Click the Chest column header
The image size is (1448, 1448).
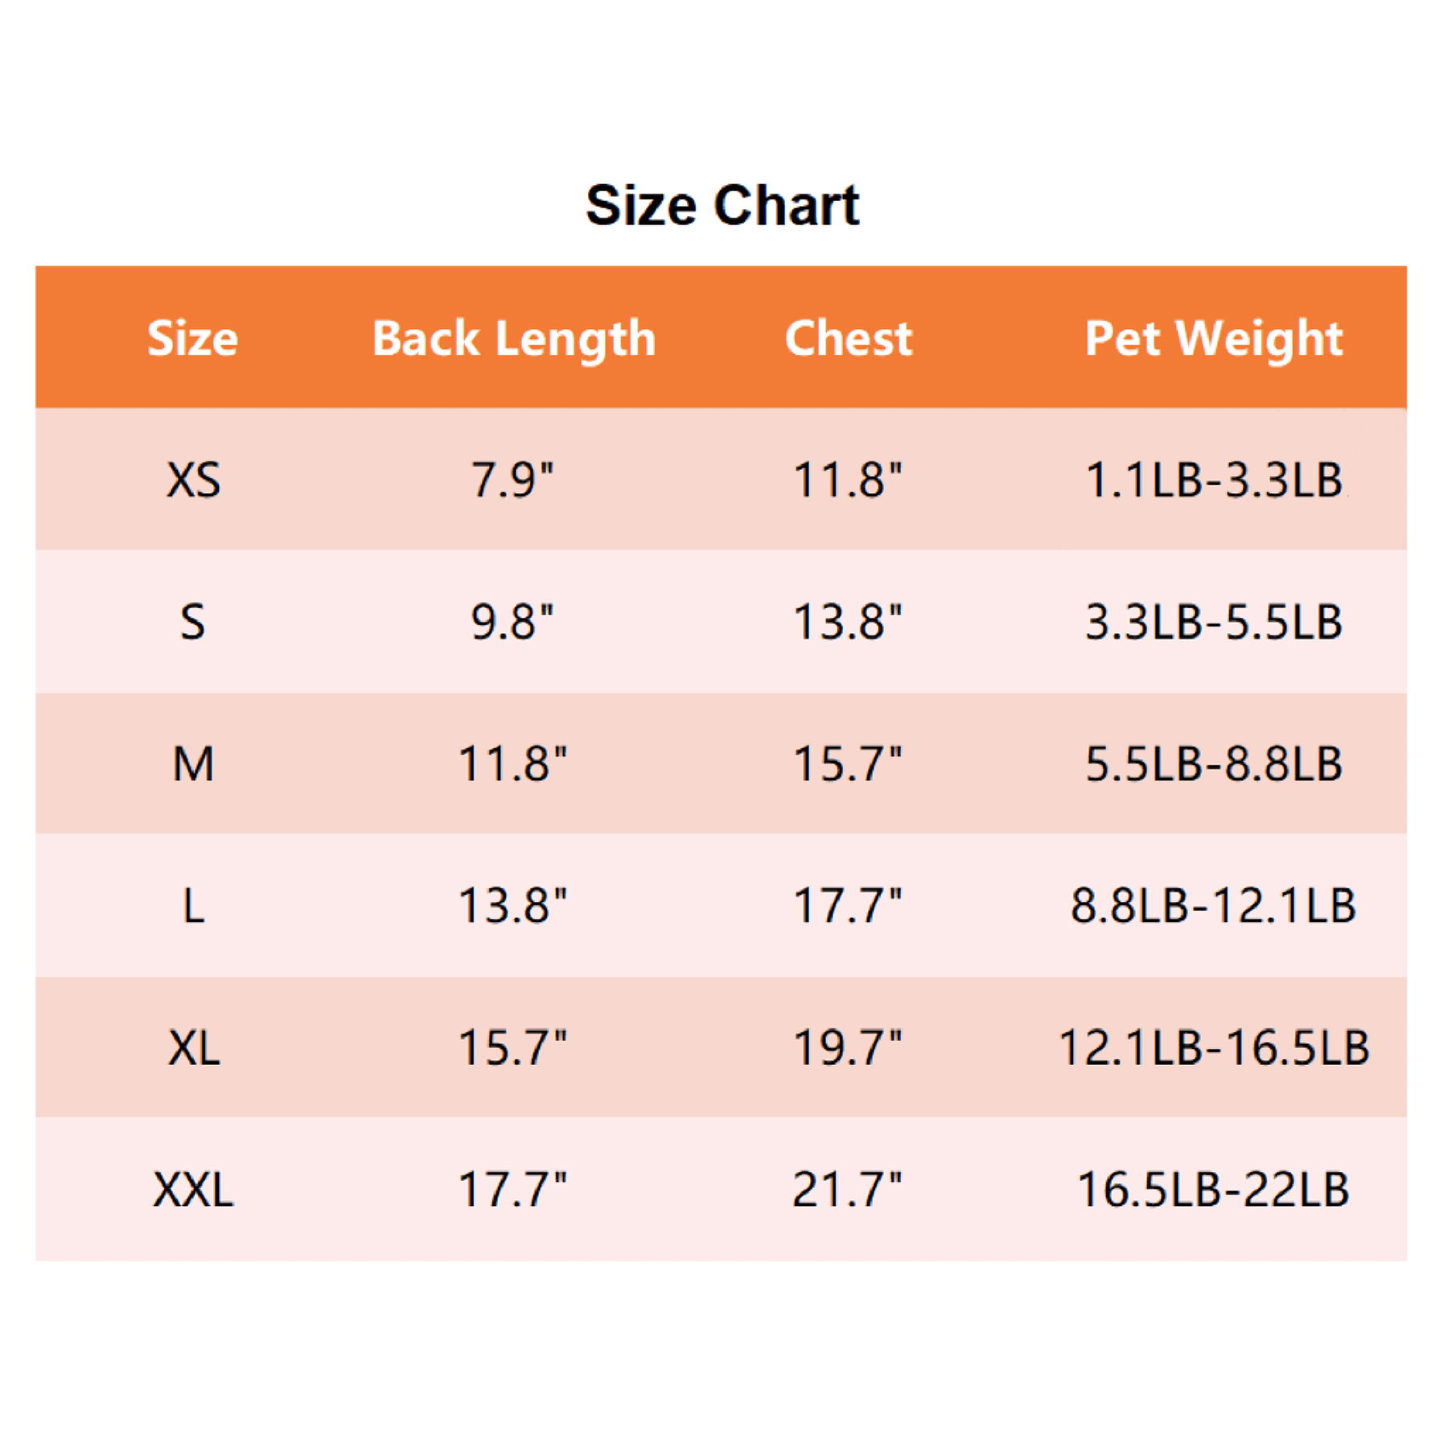click(848, 338)
